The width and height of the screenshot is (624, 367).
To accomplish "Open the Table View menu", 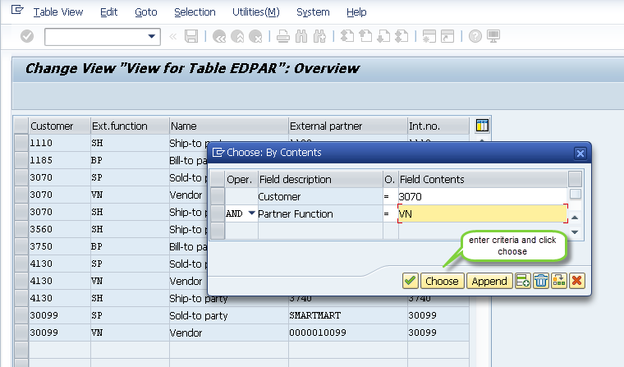I will (57, 12).
